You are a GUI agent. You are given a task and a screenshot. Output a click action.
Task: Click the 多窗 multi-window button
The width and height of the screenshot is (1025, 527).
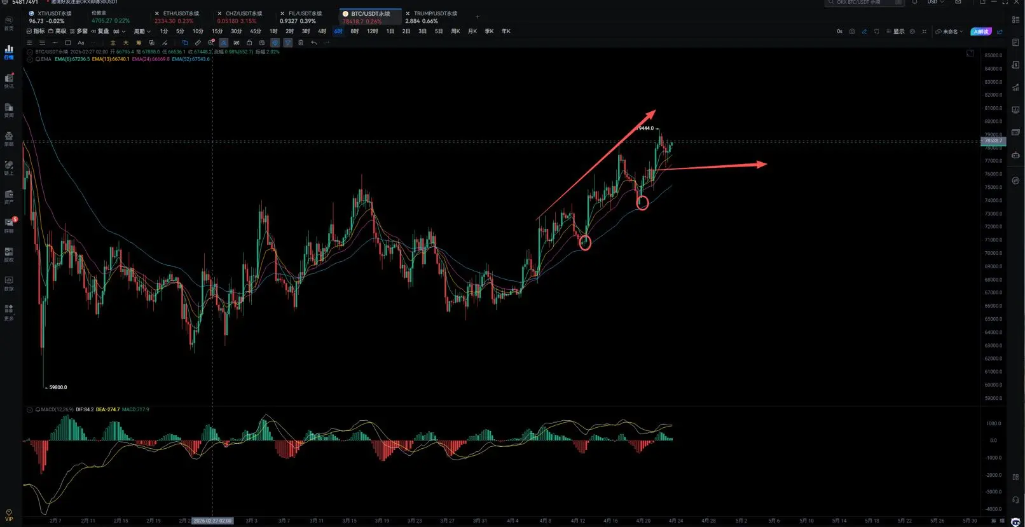click(x=79, y=31)
